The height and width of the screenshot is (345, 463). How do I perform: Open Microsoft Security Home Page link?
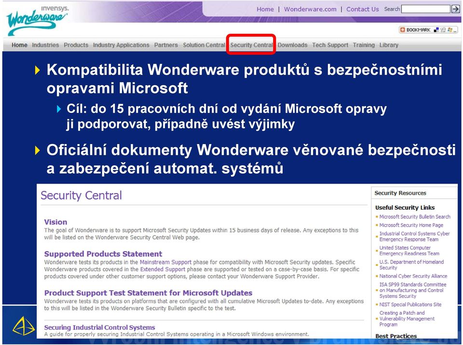411,225
